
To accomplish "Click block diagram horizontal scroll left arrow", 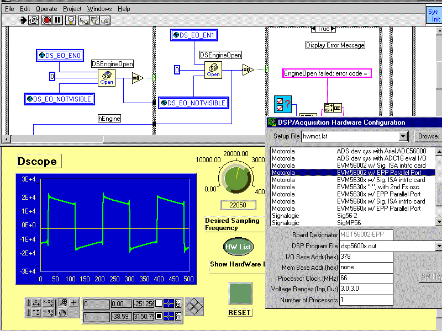I will [x=7, y=139].
